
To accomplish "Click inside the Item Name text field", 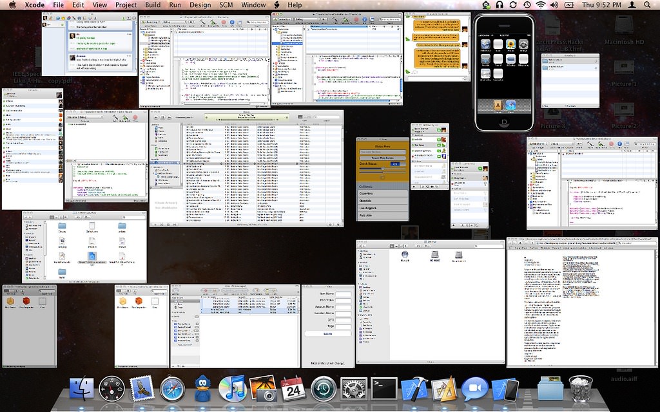I will pyautogui.click(x=343, y=294).
